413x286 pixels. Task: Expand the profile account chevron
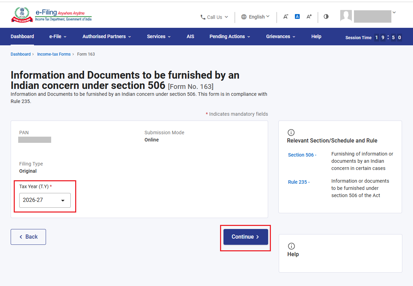click(394, 13)
